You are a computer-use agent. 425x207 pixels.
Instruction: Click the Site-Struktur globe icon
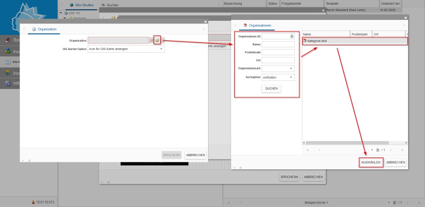(x=72, y=4)
